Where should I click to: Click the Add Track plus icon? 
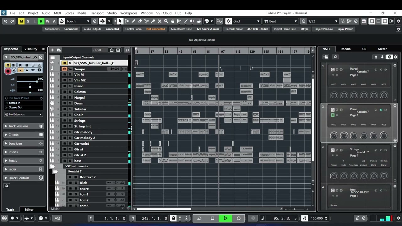[52, 50]
